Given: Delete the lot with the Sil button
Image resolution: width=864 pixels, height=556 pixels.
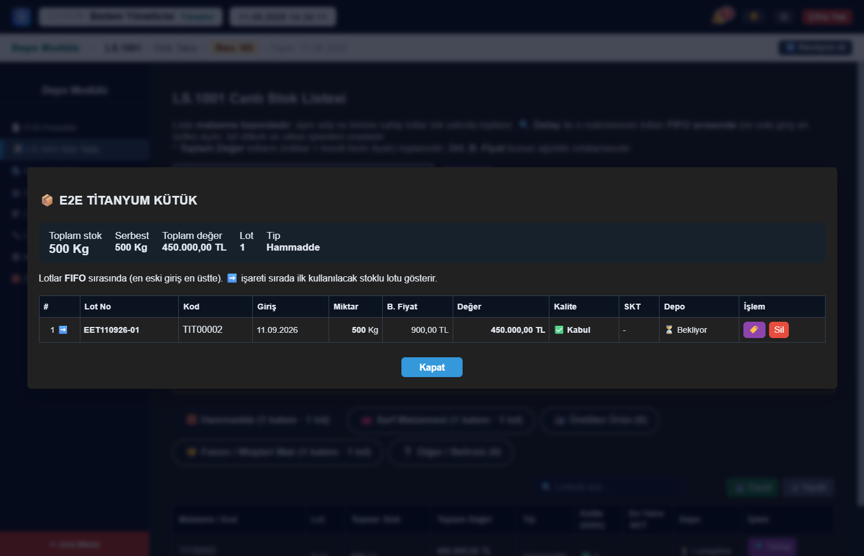Looking at the screenshot, I should coord(779,330).
